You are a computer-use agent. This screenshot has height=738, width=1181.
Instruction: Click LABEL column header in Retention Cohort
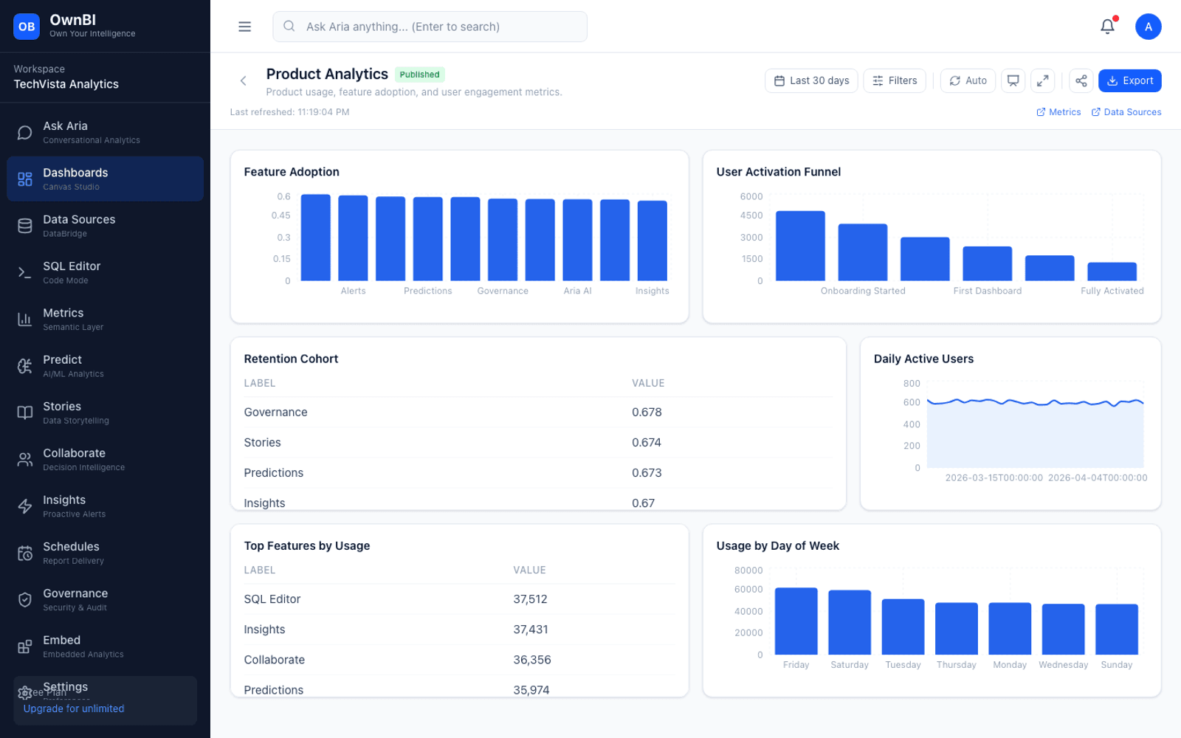260,383
